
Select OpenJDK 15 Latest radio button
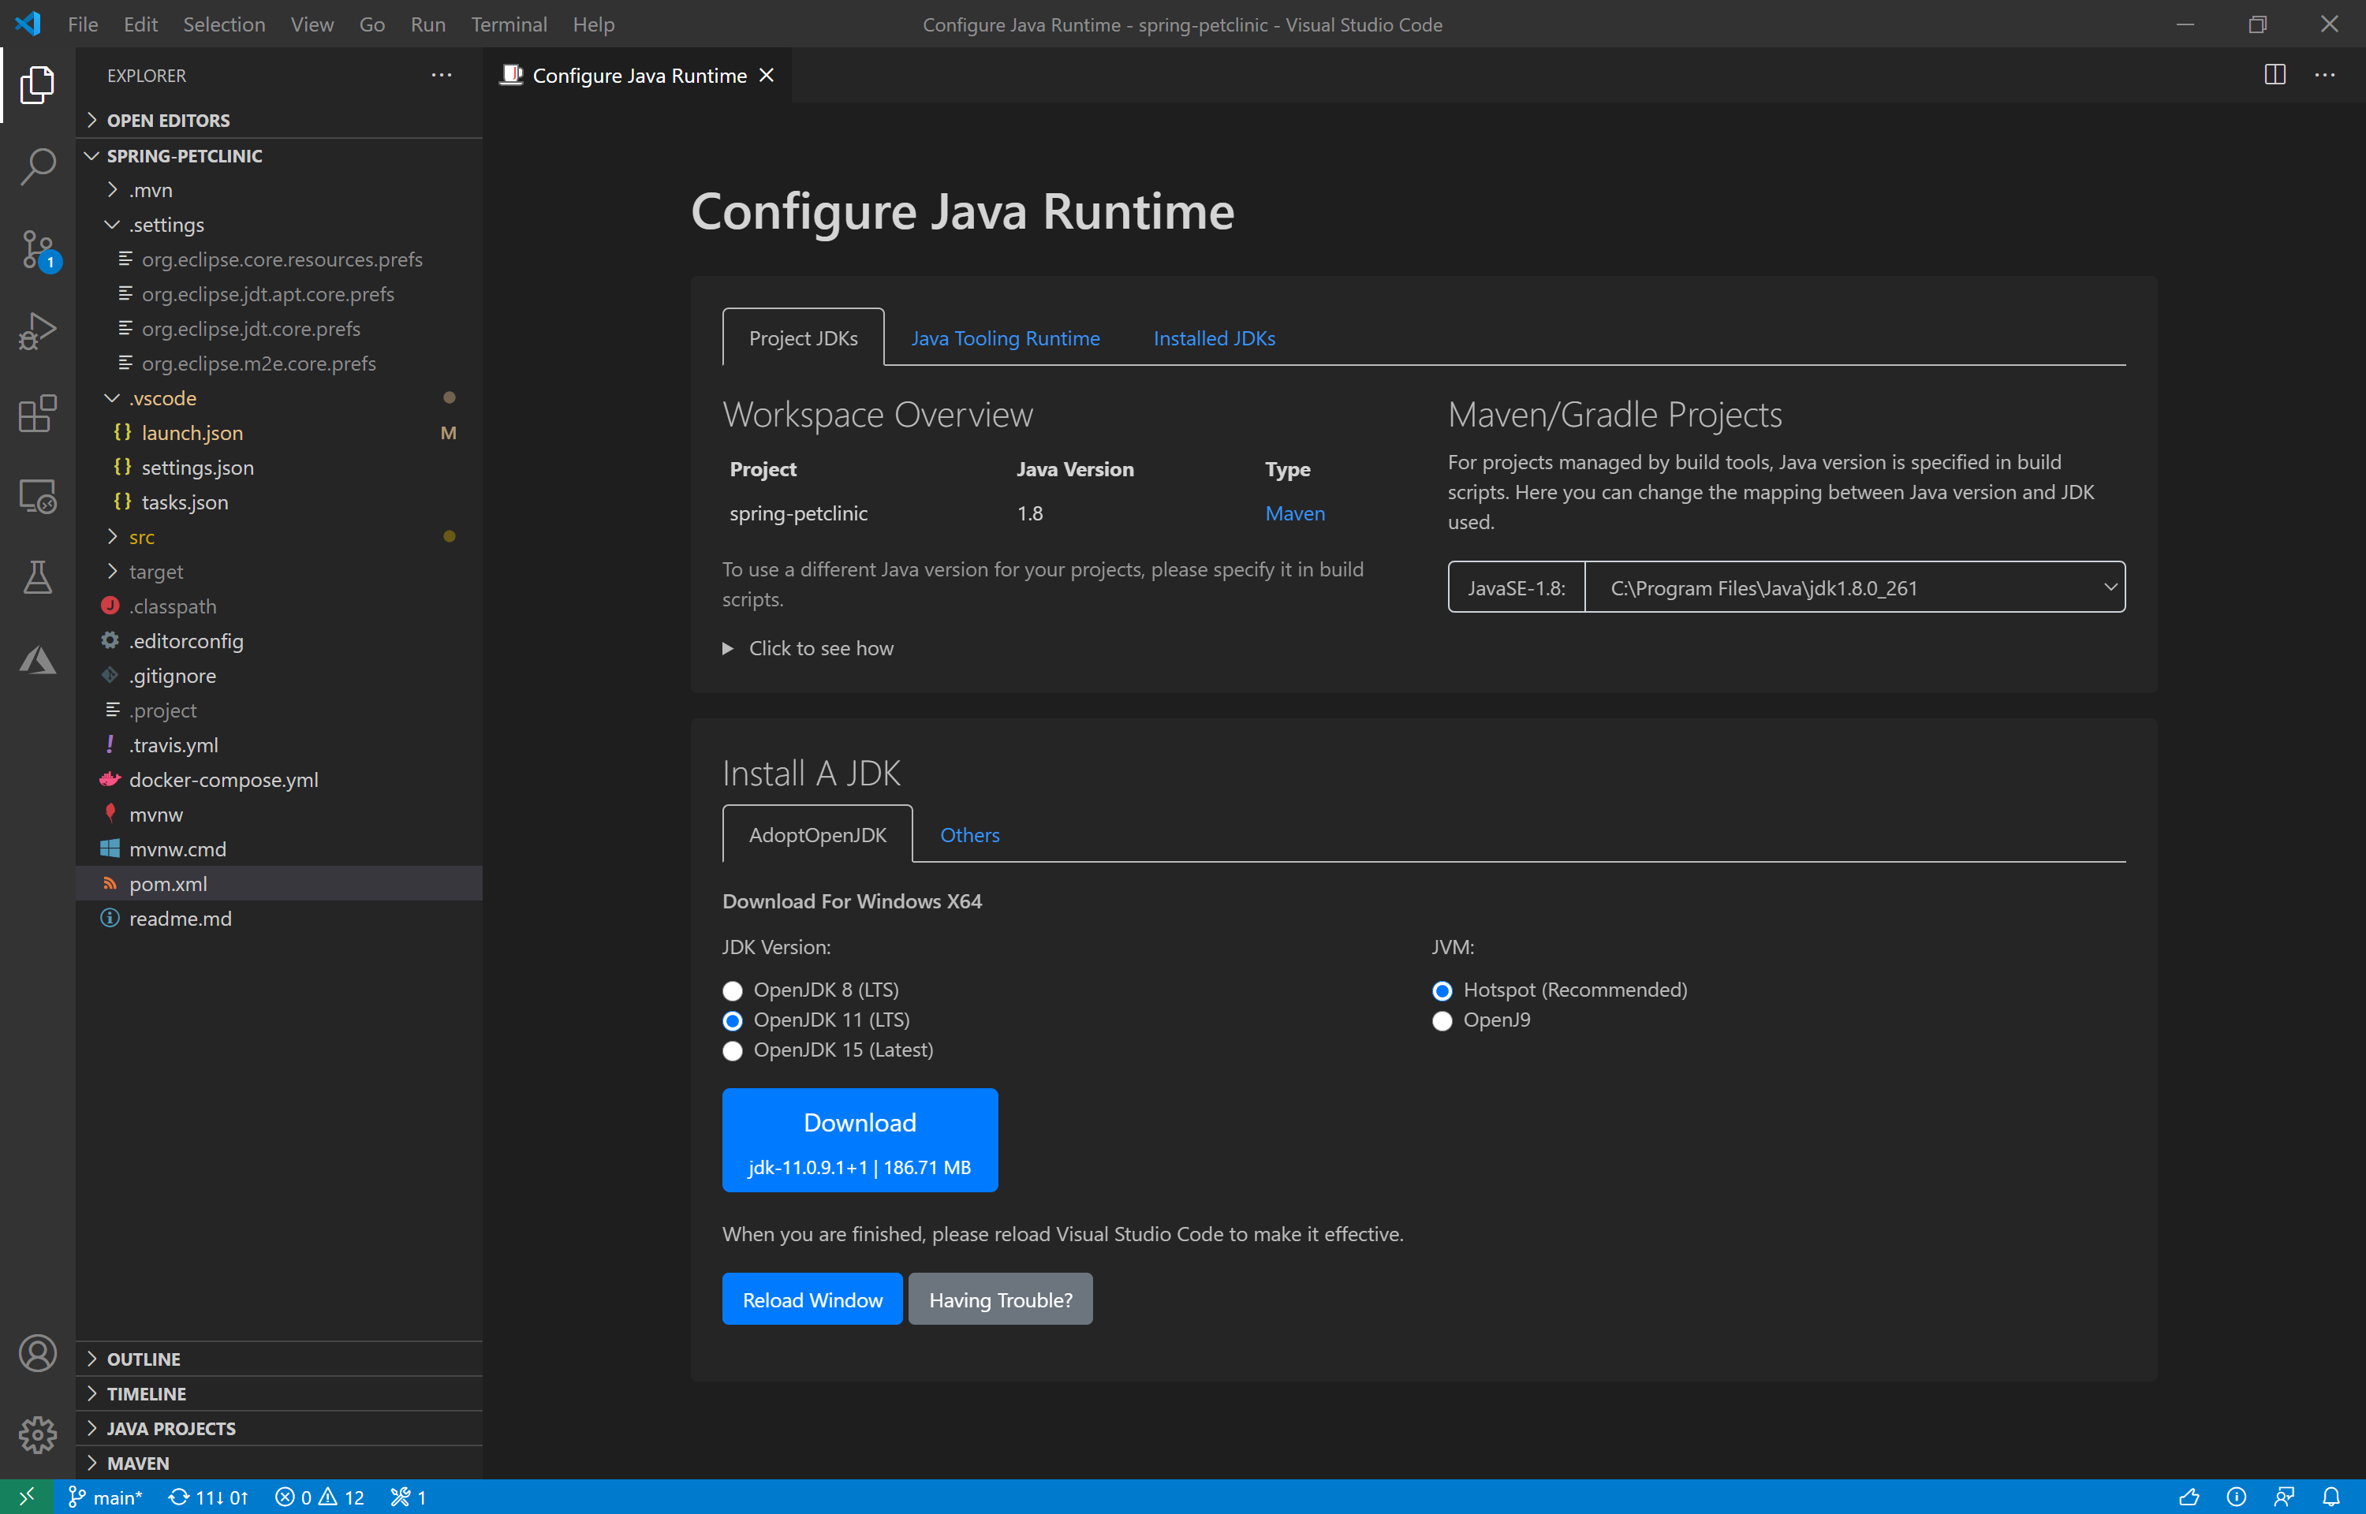(x=733, y=1049)
